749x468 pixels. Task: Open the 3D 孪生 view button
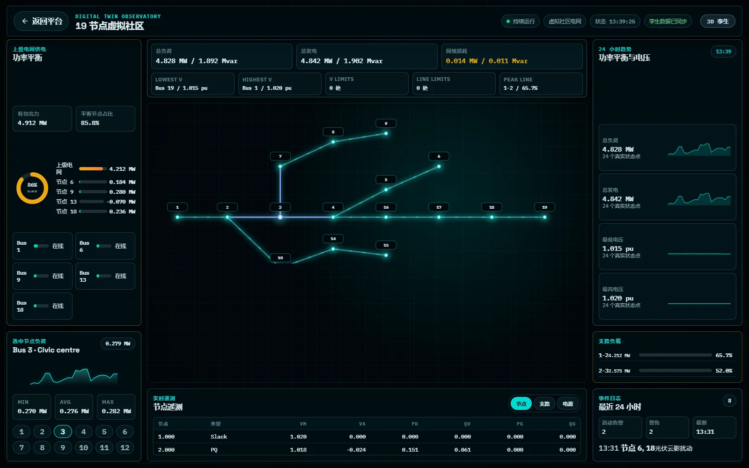pos(718,21)
